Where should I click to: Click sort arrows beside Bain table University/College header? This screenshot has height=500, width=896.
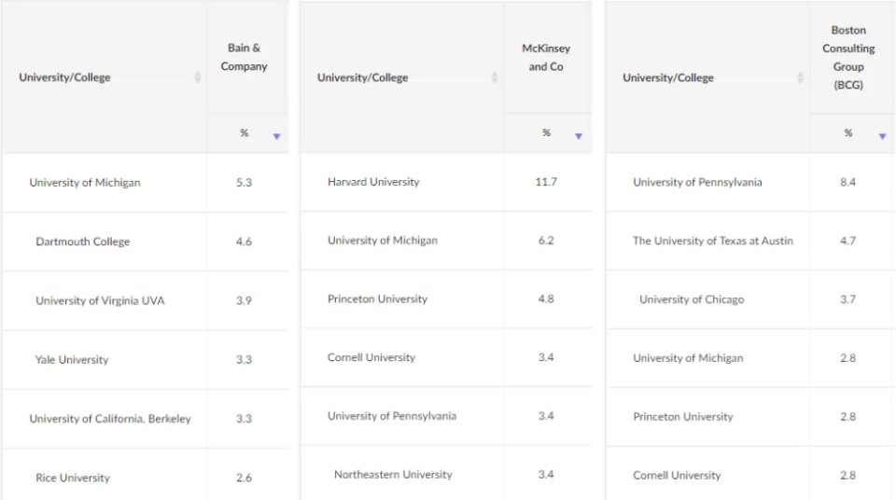click(198, 77)
